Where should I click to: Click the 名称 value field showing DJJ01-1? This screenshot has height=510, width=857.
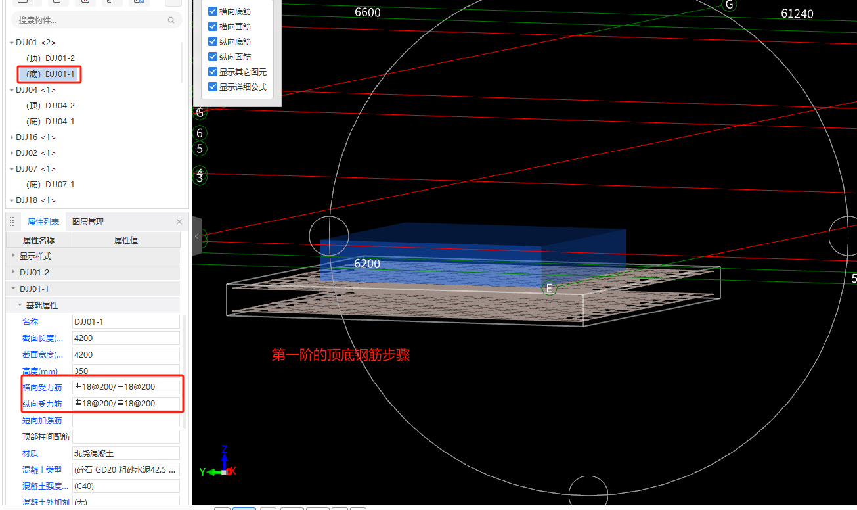126,321
